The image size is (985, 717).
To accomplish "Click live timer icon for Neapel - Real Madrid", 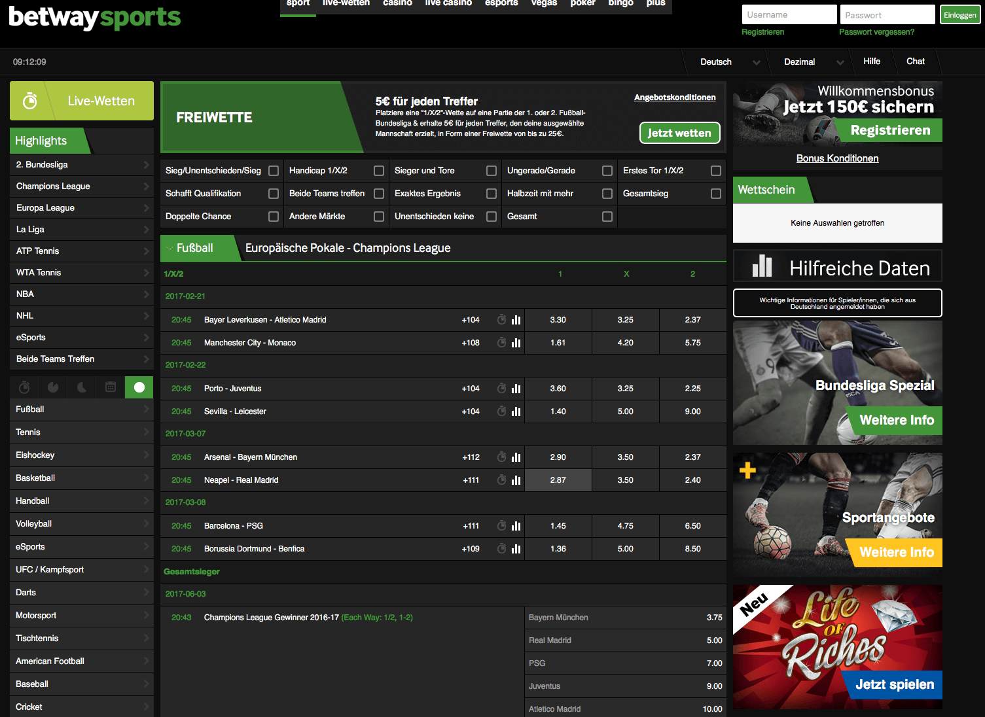I will (501, 480).
